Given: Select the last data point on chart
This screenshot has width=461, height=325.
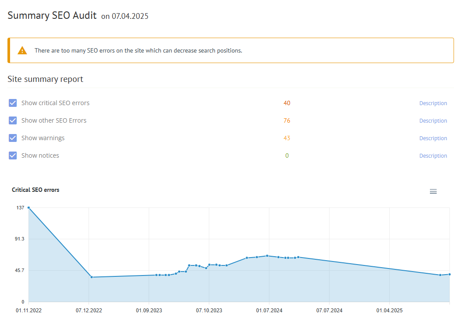Looking at the screenshot, I should [449, 274].
